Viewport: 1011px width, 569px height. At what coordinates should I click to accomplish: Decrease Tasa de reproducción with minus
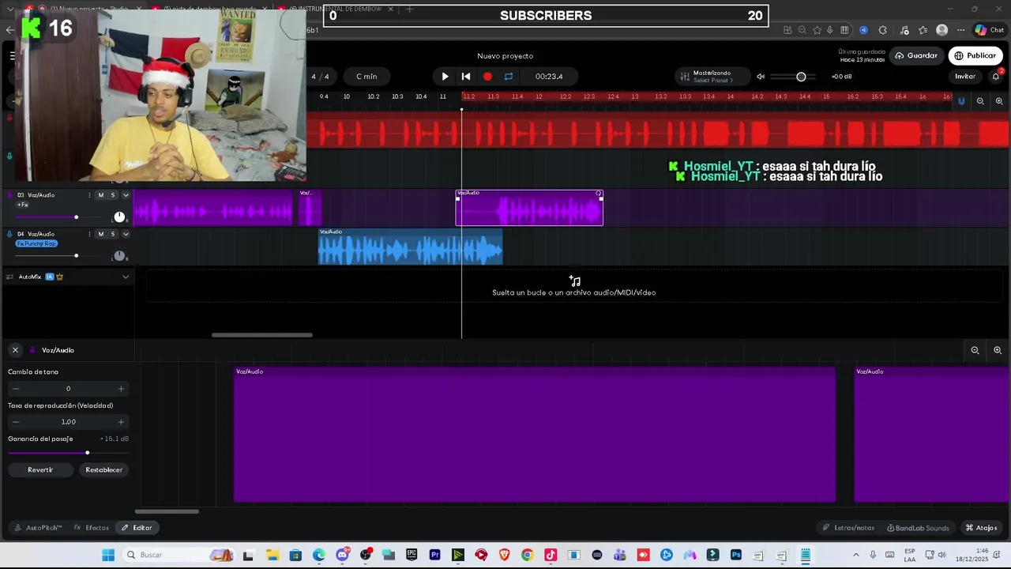pos(15,422)
